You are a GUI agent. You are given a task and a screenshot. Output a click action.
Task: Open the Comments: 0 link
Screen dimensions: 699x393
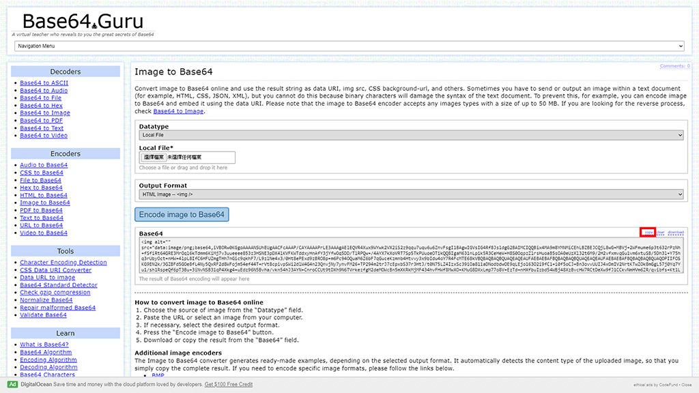(674, 66)
